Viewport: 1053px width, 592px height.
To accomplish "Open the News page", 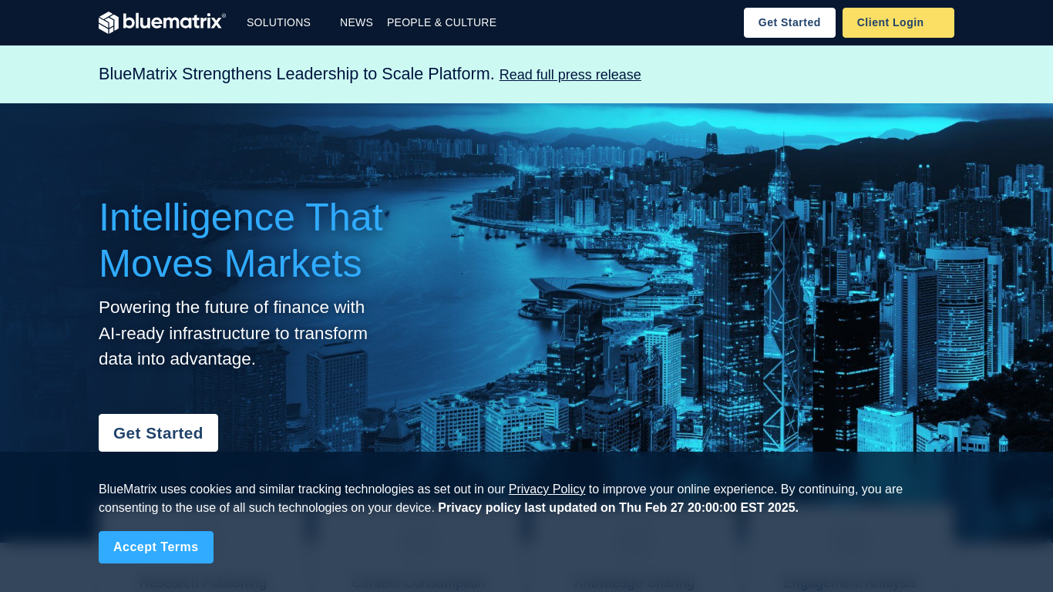I will point(356,22).
